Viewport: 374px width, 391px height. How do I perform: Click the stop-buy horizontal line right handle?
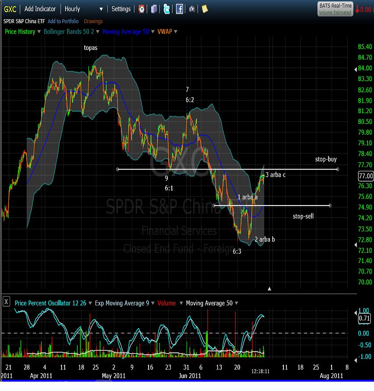tap(337, 169)
